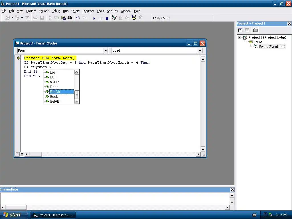Click the Save Project floppy icon
The height and width of the screenshot is (219, 292).
(x=42, y=18)
